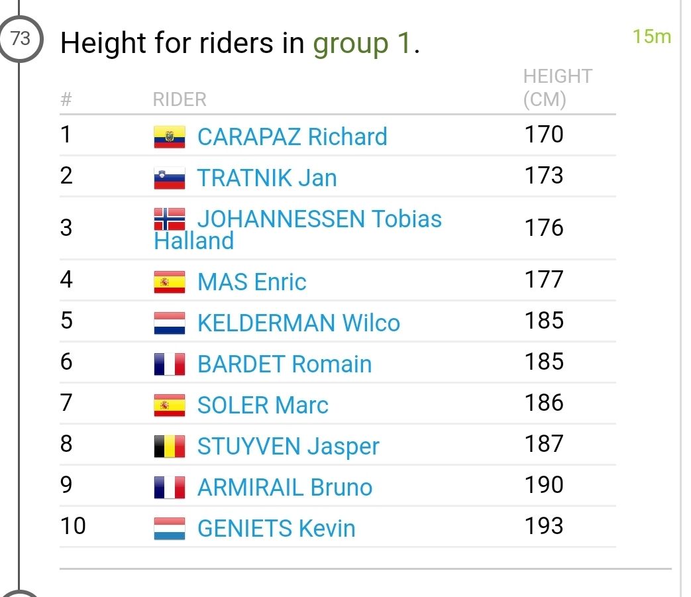Click the RIDER column header

[x=180, y=100]
